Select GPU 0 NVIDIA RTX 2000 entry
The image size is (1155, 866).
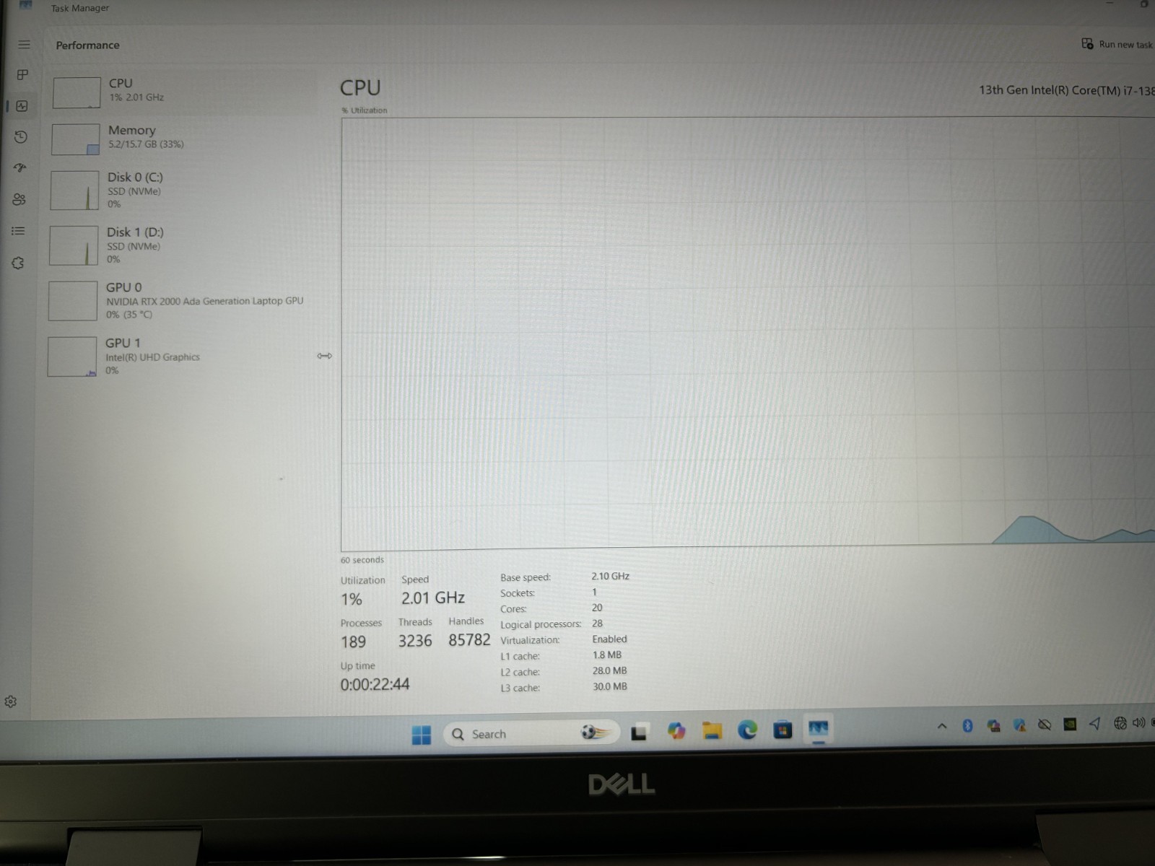[x=180, y=300]
